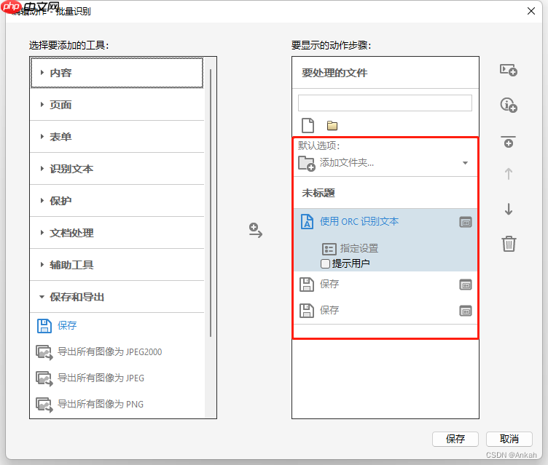Click the 要处理的文件 header
Viewport: 548px width, 465px height.
(x=385, y=73)
